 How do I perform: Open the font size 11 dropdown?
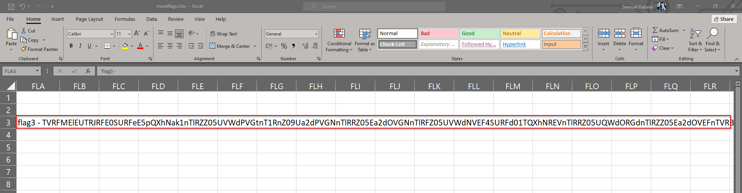pyautogui.click(x=129, y=34)
